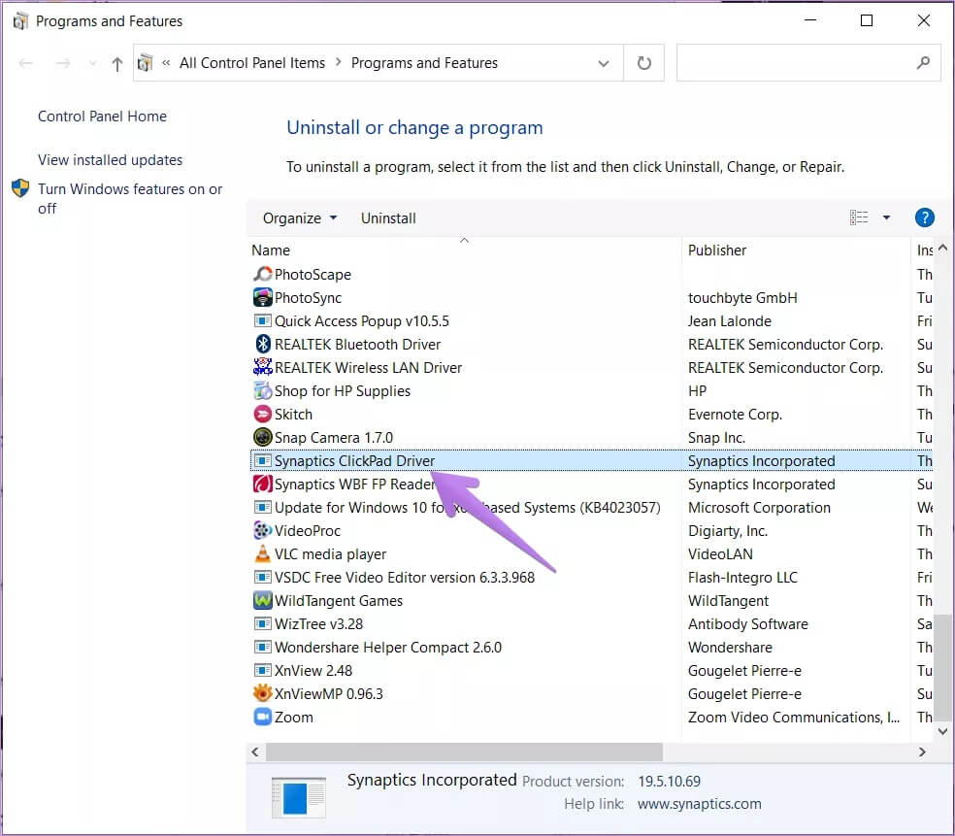Select Update for Windows 10 KB4023057 row

tap(591, 507)
